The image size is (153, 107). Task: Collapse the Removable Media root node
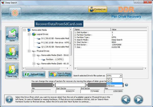[24, 30]
